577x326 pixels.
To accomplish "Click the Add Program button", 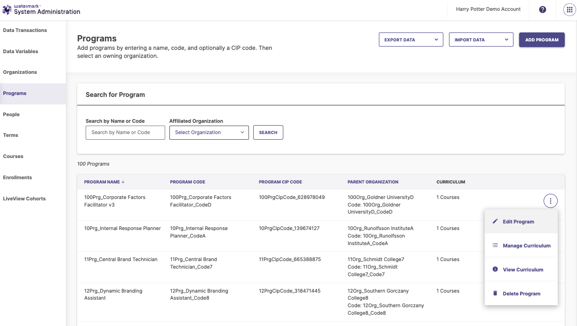I will [542, 40].
